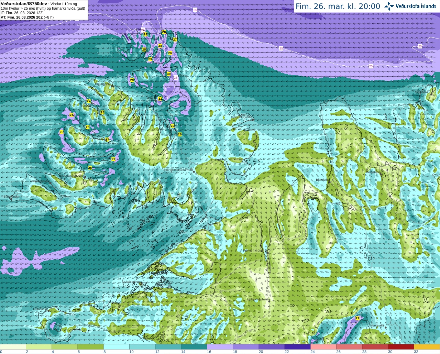The image size is (440, 354).
Task: Click the Bjargtangar station marker
Action: (x=11, y=199)
